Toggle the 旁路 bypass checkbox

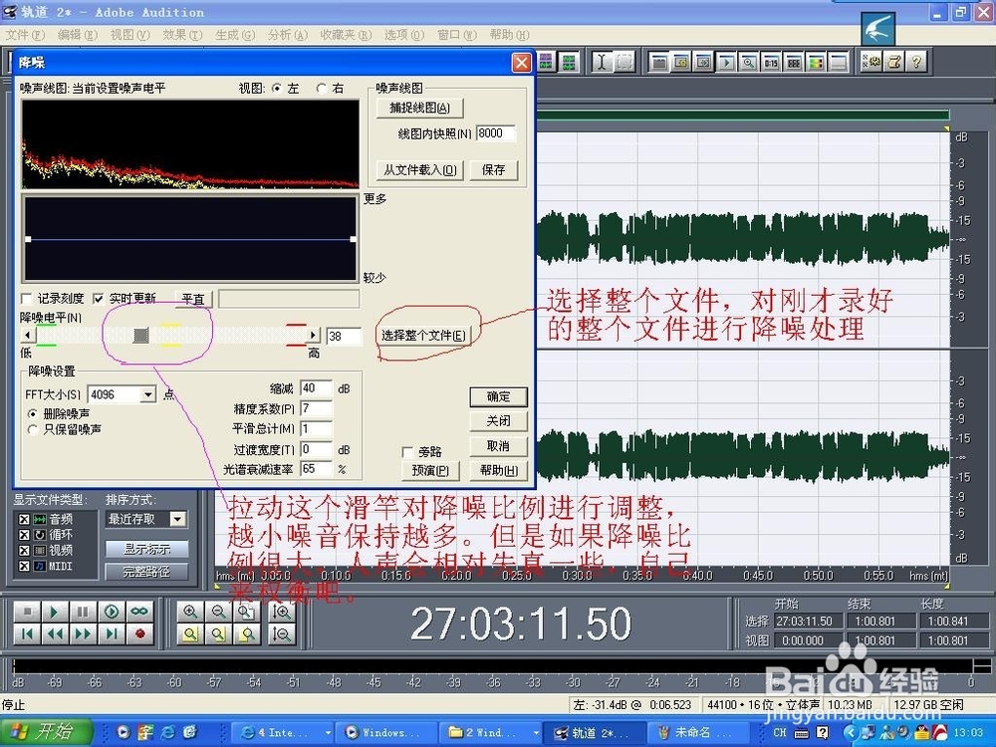coord(407,452)
